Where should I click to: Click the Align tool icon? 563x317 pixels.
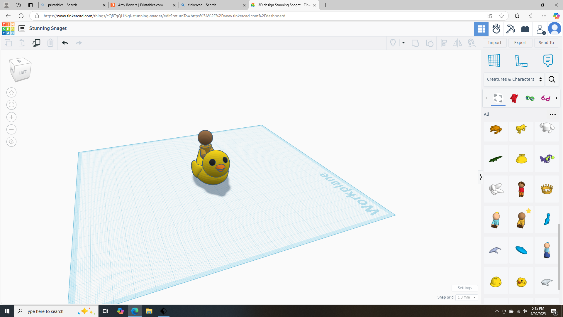(444, 43)
